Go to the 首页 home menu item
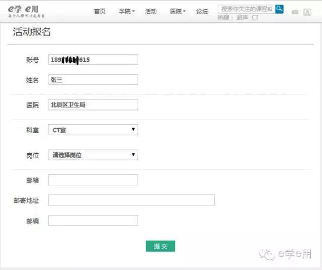Viewport: 322px width, 270px height. coord(100,11)
